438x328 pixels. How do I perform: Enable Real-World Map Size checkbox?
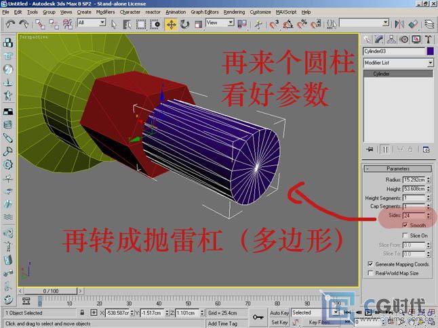point(370,273)
